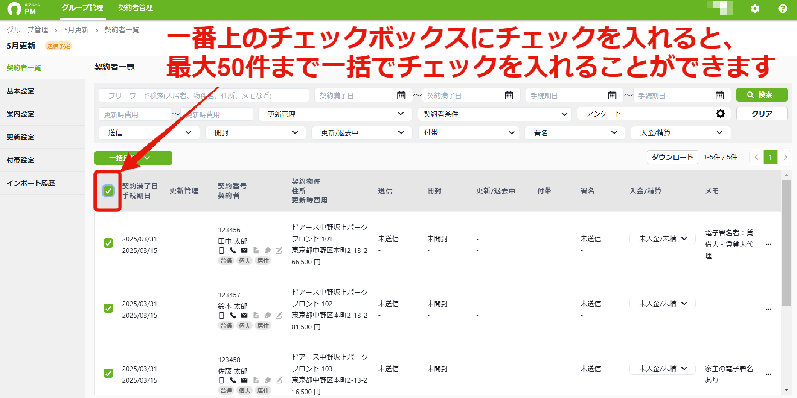
Task: Open the 送信 filter dropdown
Action: (149, 133)
